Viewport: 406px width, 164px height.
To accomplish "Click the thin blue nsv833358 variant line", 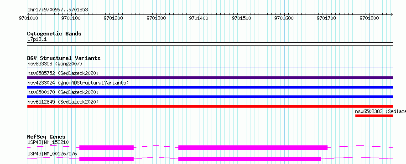I will pos(210,68).
